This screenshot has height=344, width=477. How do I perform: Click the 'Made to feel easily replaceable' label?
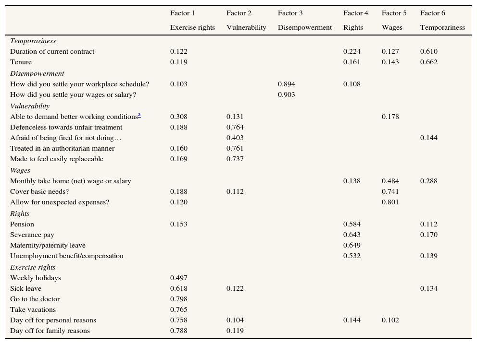coord(57,159)
